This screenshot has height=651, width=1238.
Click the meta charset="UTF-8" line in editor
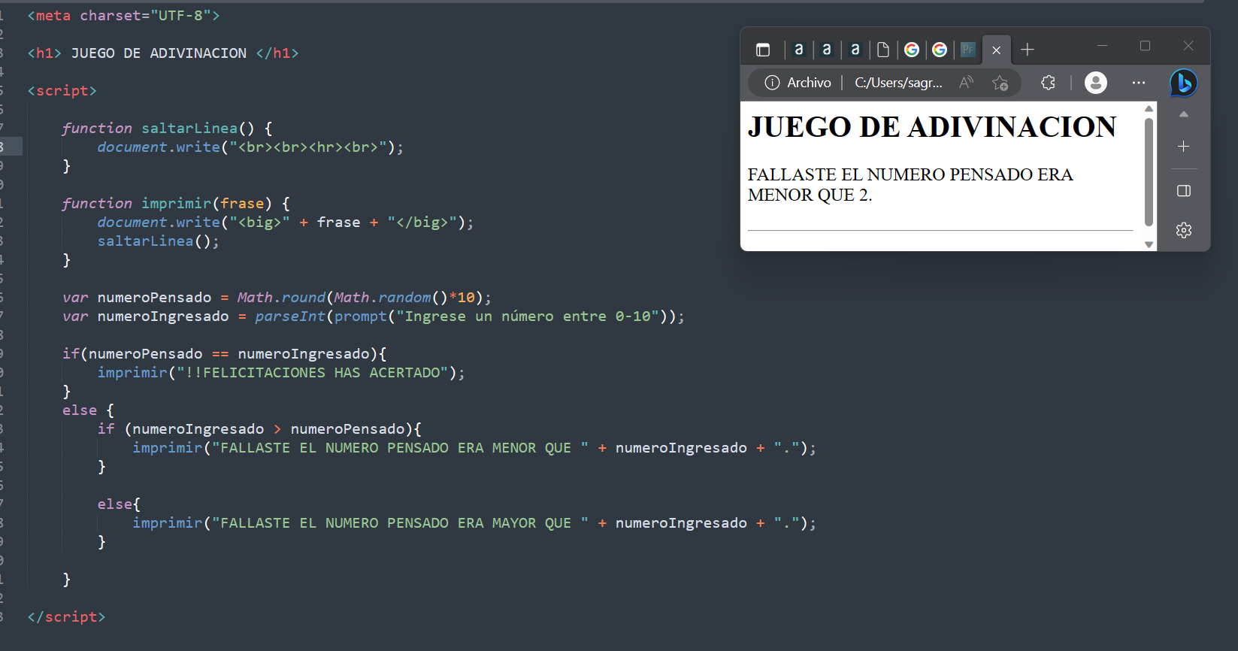[124, 16]
